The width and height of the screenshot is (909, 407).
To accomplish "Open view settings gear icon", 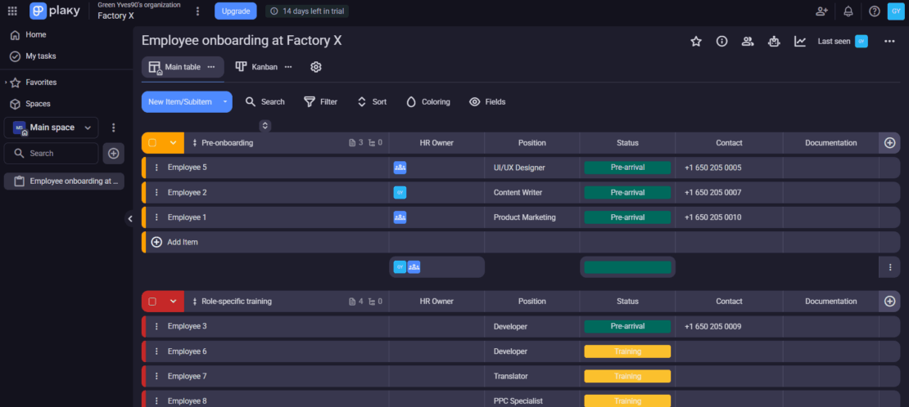I will [x=316, y=67].
